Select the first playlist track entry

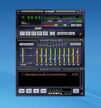(49, 75)
